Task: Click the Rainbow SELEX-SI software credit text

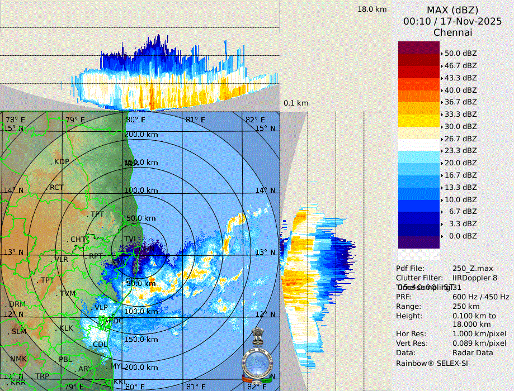Action: coord(432,363)
